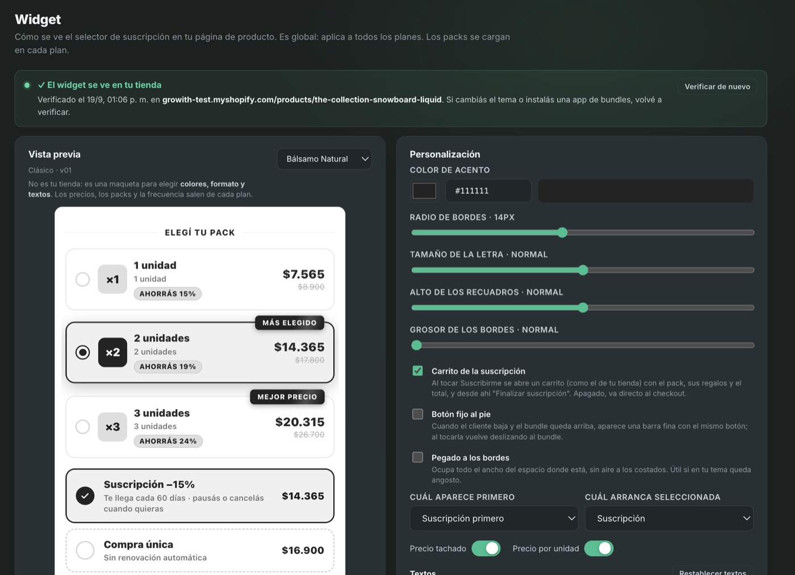Click the green verified status dot
The height and width of the screenshot is (575, 795).
27,85
